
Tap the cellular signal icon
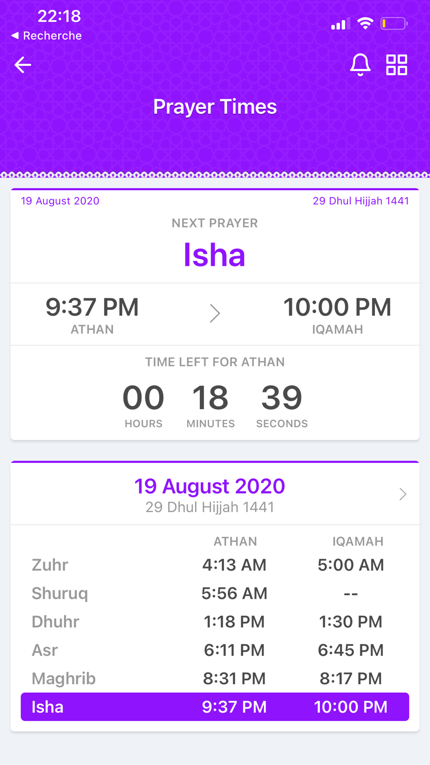tap(340, 24)
